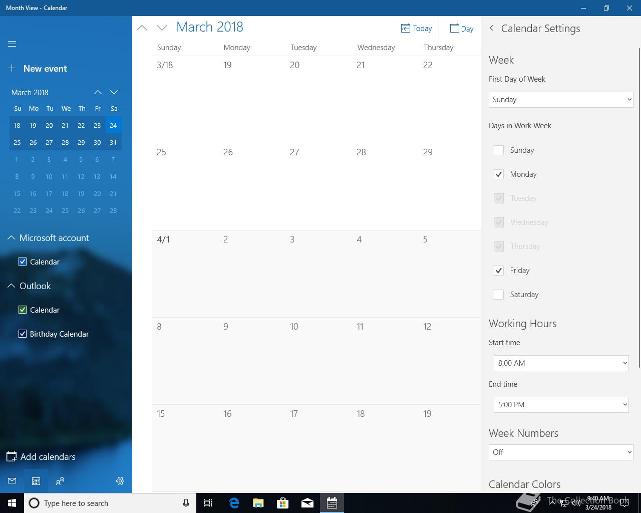641x513 pixels.
Task: Go back from Calendar Settings
Action: pyautogui.click(x=491, y=28)
